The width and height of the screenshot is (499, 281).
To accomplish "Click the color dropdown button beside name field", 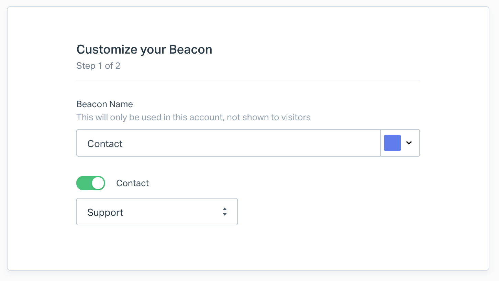I will (x=400, y=143).
